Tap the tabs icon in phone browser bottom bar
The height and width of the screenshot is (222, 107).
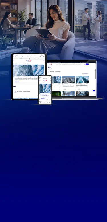pos(49,102)
